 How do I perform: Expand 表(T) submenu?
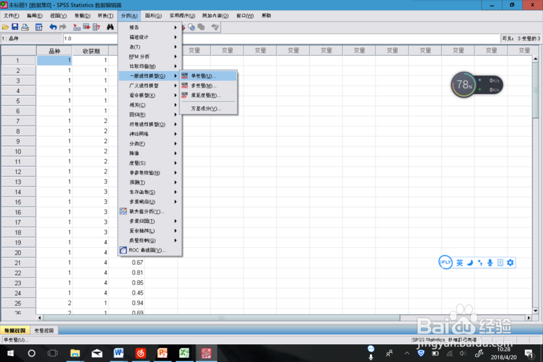click(x=150, y=47)
